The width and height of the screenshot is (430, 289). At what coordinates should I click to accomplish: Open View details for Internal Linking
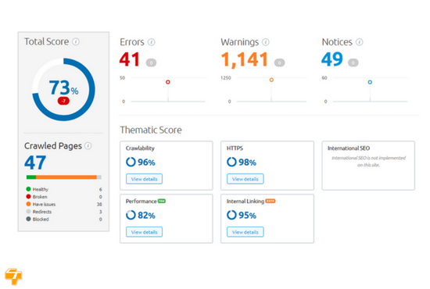(x=245, y=232)
